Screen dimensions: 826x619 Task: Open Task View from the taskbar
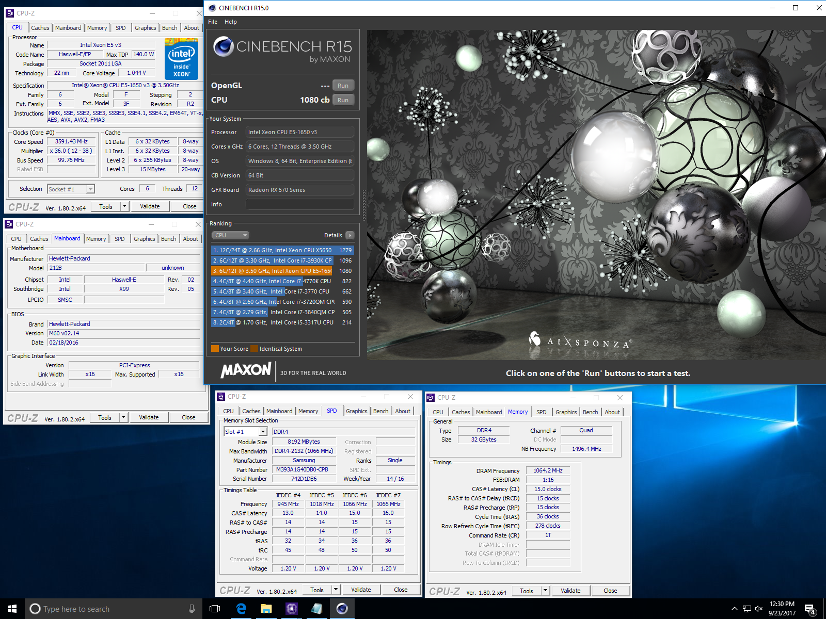tap(215, 609)
